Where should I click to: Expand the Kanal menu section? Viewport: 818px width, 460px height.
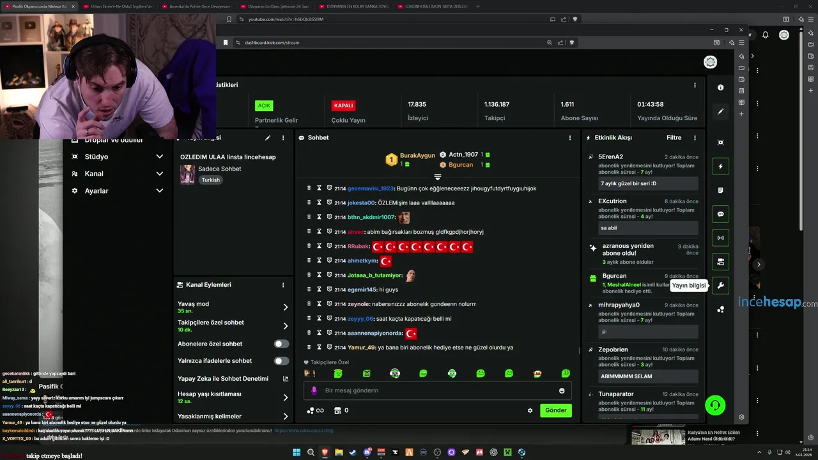[x=159, y=174]
